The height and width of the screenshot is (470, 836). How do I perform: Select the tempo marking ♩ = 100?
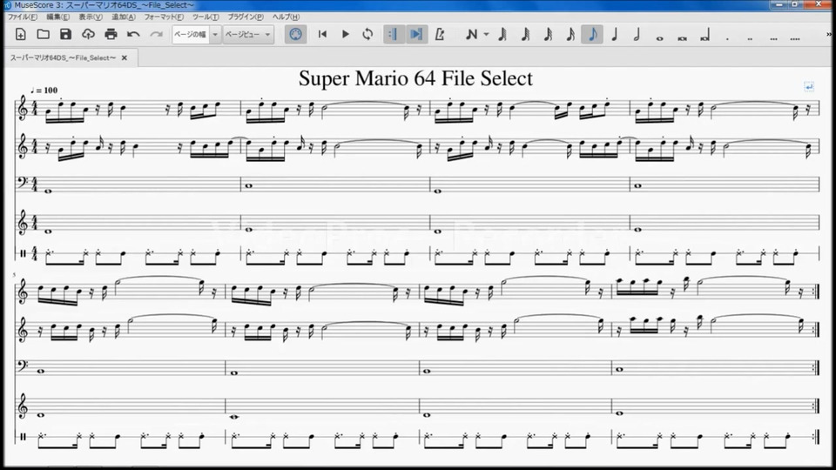(x=44, y=90)
